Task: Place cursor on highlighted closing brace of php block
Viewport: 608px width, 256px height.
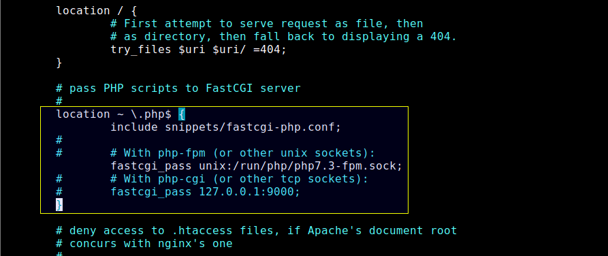Action: click(59, 205)
